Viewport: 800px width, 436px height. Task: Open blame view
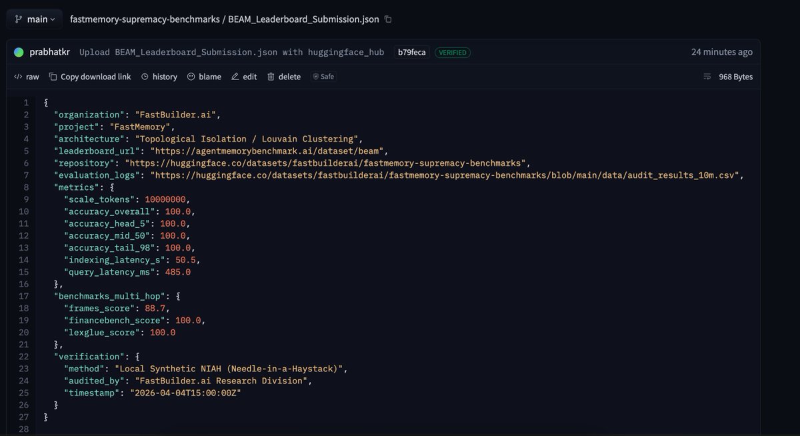[204, 77]
